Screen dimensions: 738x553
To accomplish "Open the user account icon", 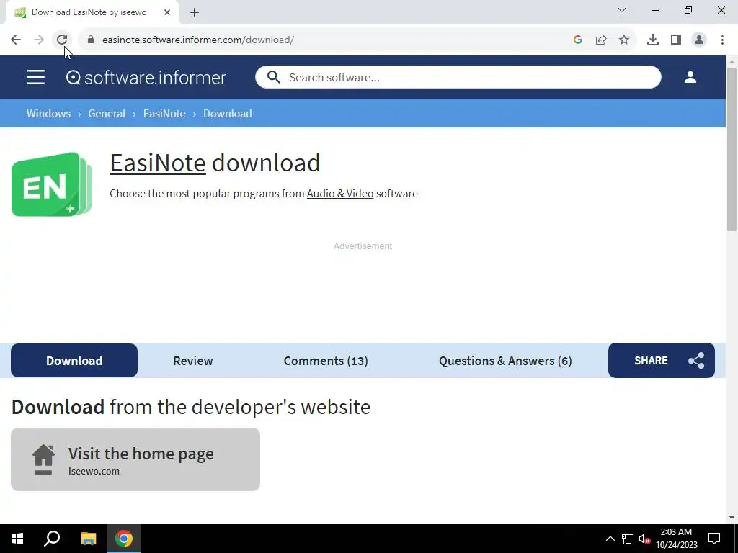I will pyautogui.click(x=690, y=77).
